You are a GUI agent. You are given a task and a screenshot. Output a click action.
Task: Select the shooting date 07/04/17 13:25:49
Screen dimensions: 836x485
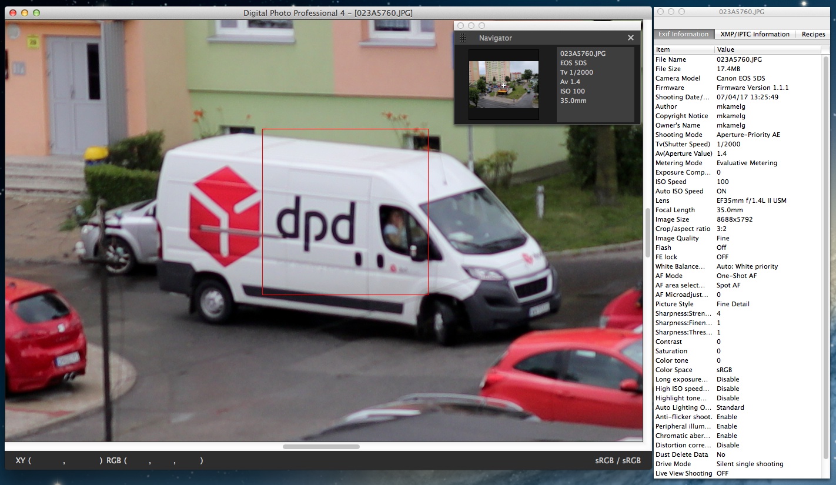pyautogui.click(x=747, y=97)
